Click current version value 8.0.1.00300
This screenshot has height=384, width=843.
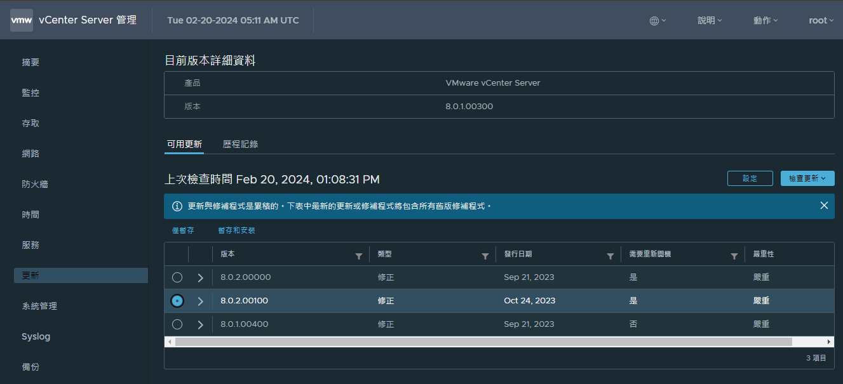click(x=469, y=107)
